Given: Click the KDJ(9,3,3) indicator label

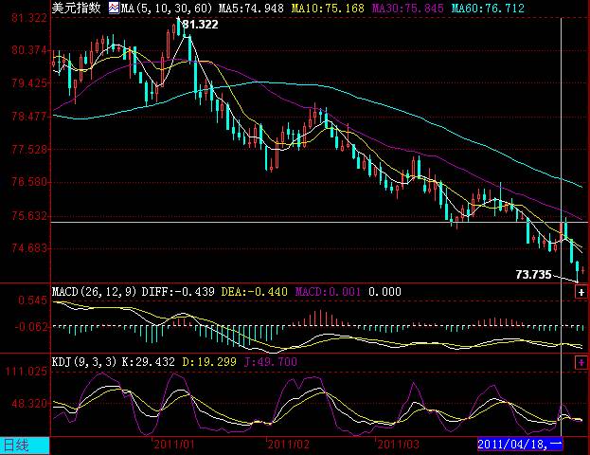Looking at the screenshot, I should (x=84, y=362).
